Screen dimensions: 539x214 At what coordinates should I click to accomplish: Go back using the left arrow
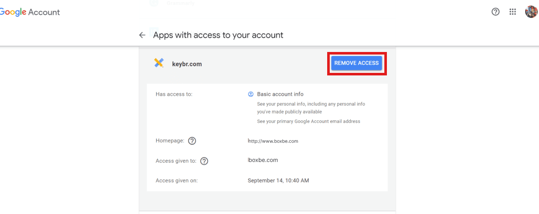click(x=142, y=35)
